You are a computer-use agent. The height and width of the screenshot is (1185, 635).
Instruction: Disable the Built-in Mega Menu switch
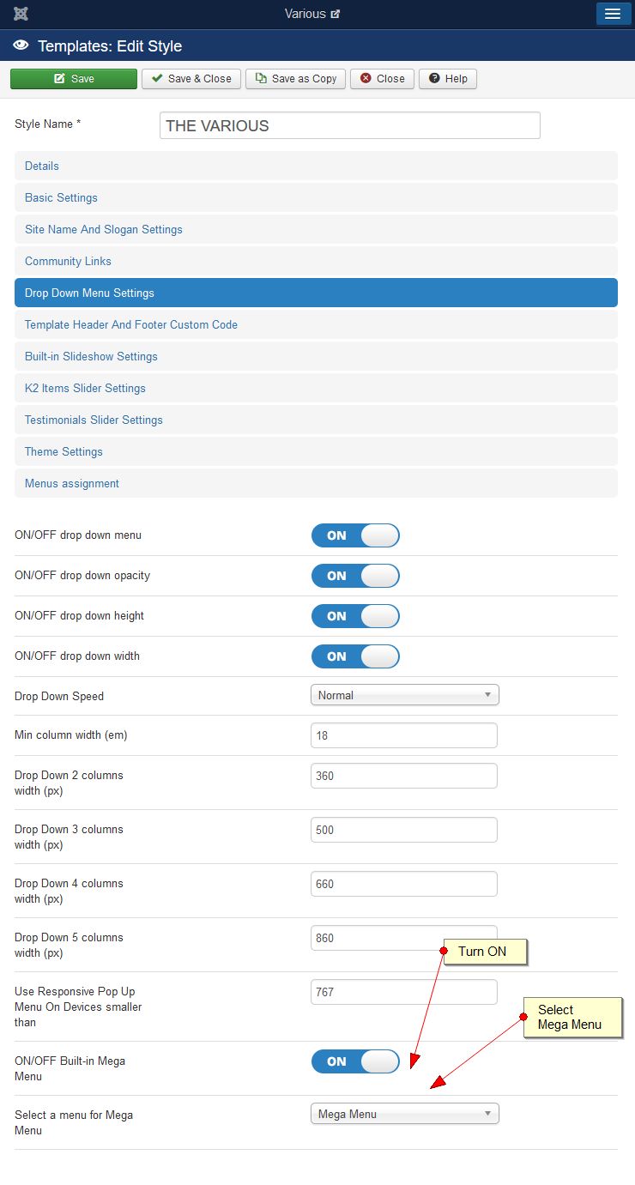coord(355,1061)
